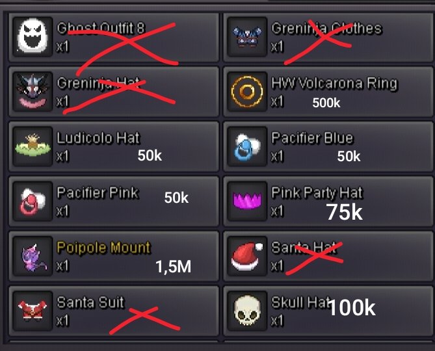This screenshot has width=435, height=351.
Task: Click the Greninja Hat icon
Action: tap(33, 92)
